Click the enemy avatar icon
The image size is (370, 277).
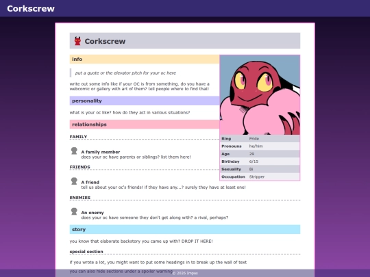(74, 211)
